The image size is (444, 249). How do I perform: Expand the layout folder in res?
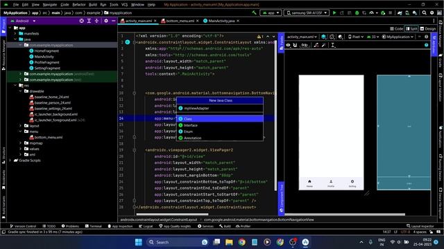[x=20, y=126]
